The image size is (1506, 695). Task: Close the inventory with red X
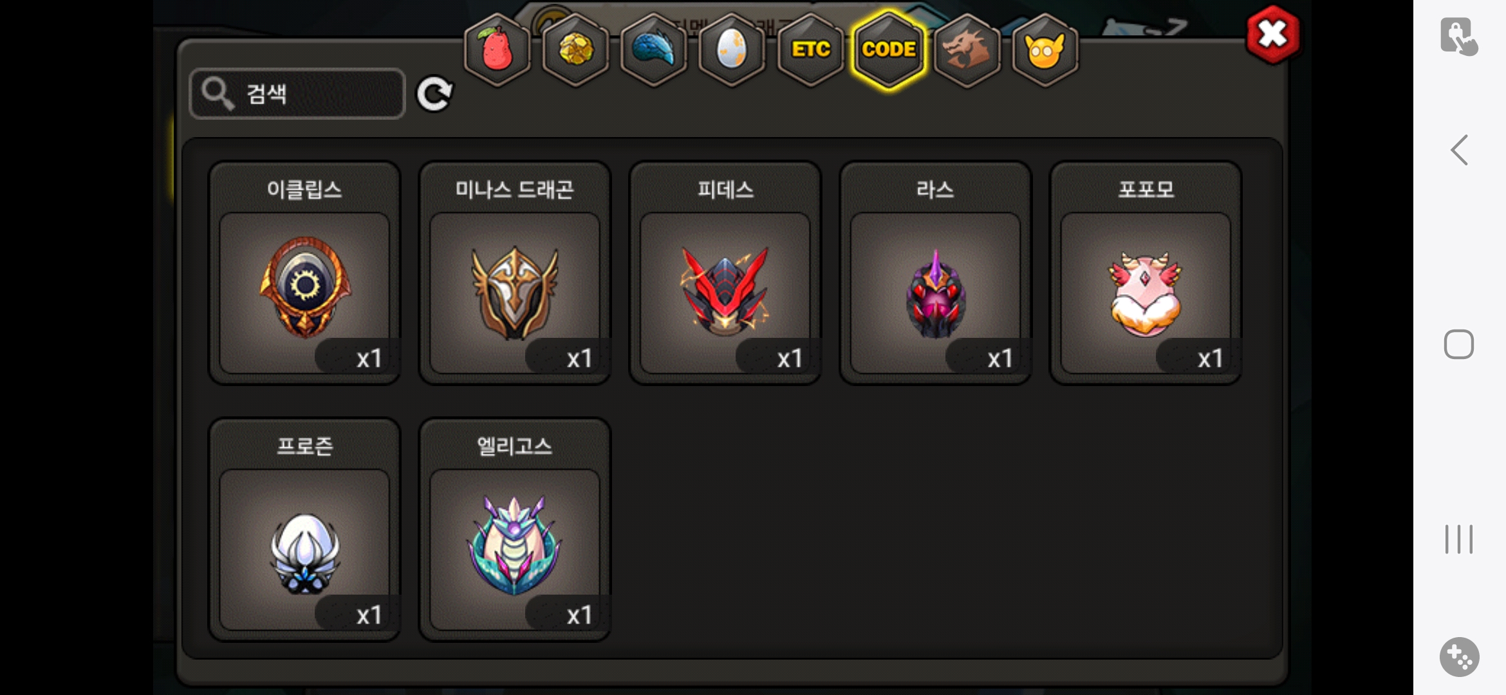tap(1272, 34)
